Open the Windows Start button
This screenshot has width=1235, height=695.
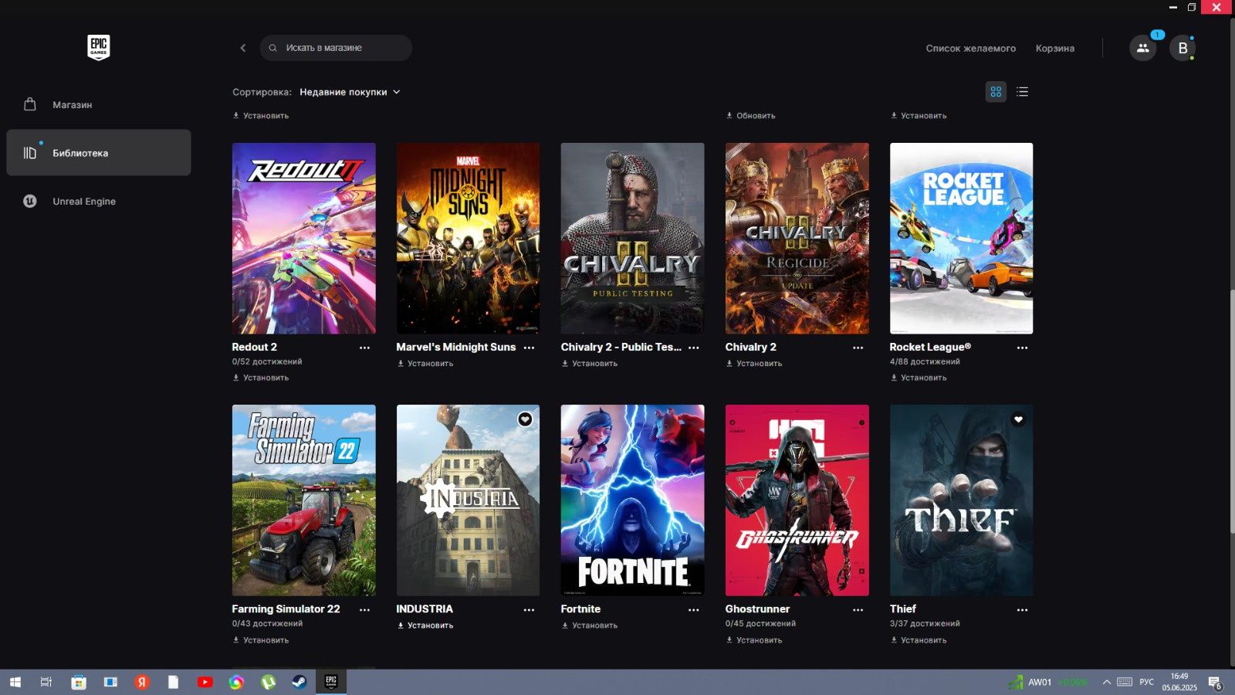coord(15,682)
